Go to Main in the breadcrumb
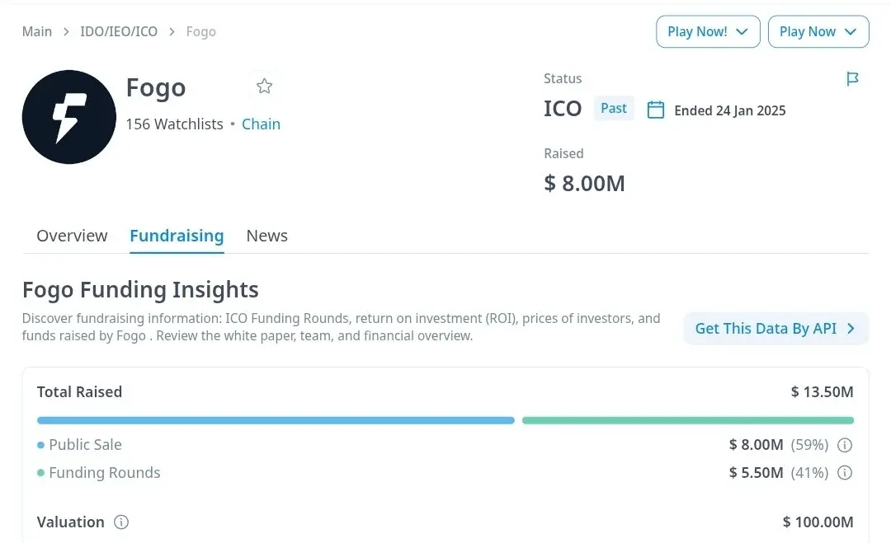 pyautogui.click(x=37, y=31)
